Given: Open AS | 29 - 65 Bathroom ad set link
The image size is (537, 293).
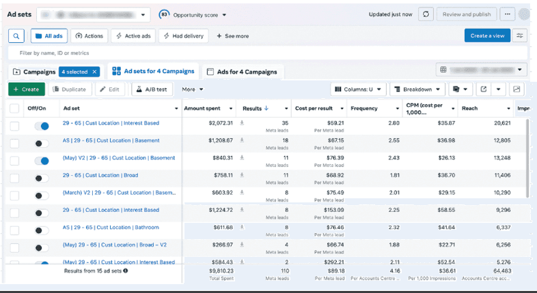Looking at the screenshot, I should click(111, 228).
